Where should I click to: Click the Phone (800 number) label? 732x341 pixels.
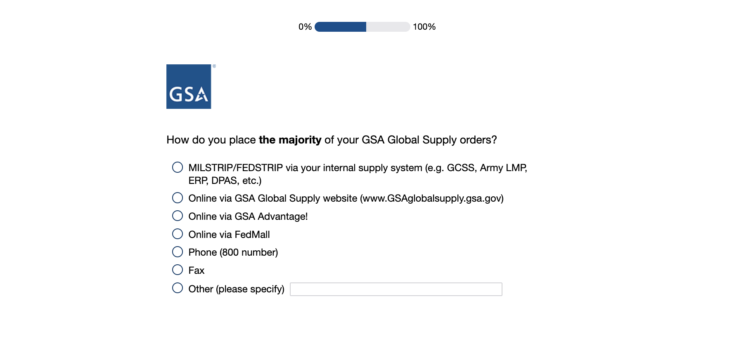233,252
